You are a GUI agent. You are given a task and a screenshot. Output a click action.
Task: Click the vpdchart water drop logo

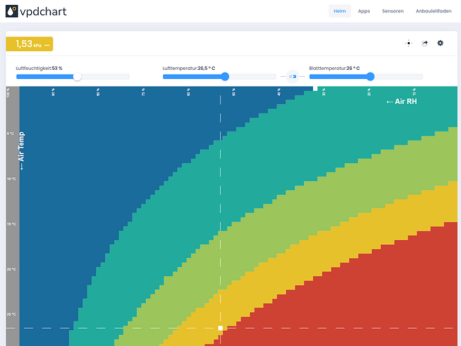point(12,11)
